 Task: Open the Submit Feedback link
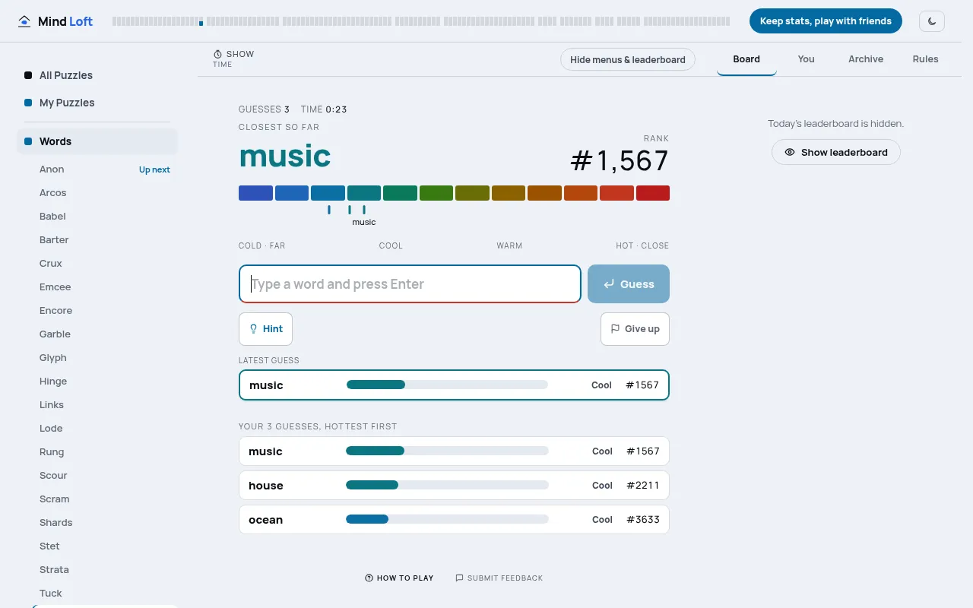click(x=499, y=578)
